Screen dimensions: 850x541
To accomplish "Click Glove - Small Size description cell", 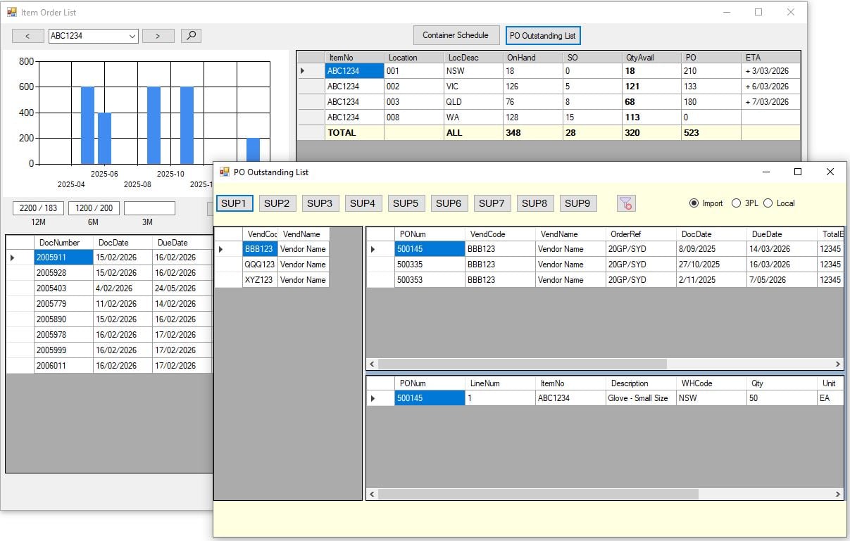I will 641,398.
